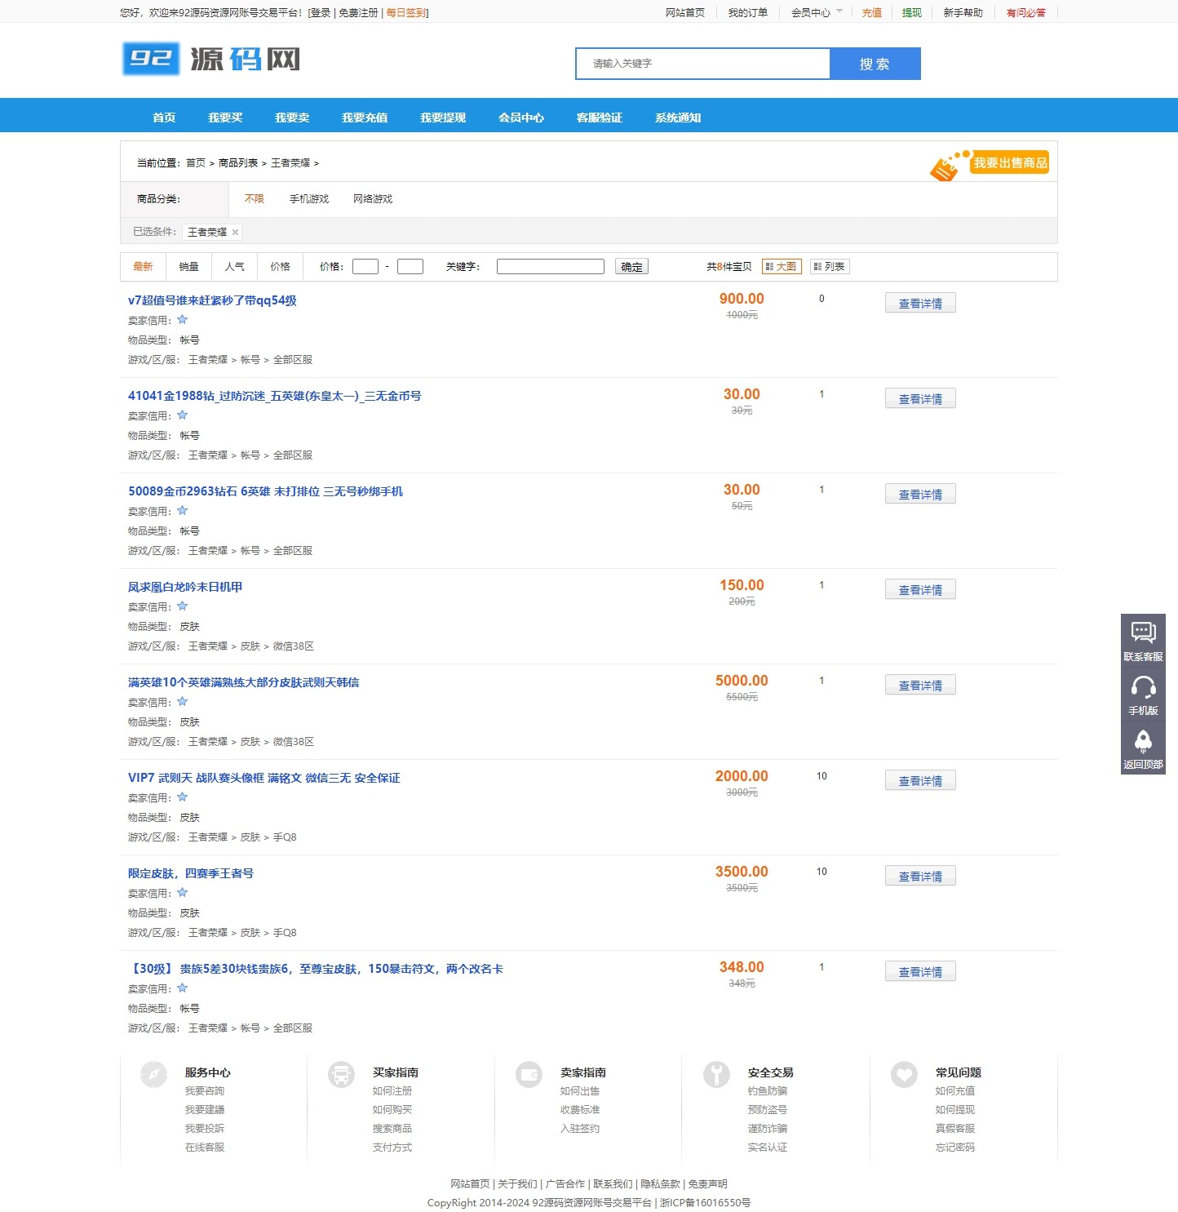Switch to 大图 view mode
Image resolution: width=1178 pixels, height=1212 pixels.
782,266
